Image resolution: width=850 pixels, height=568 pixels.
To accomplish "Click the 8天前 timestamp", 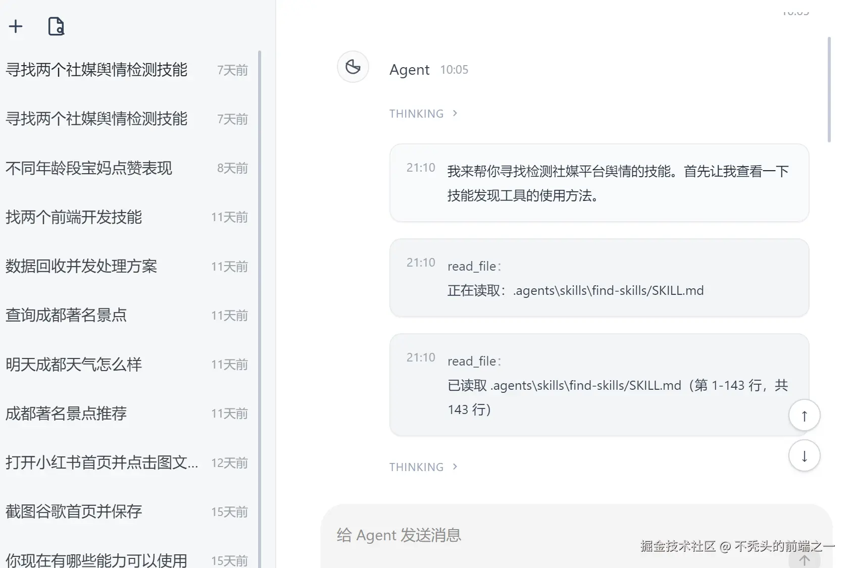I will coord(232,168).
